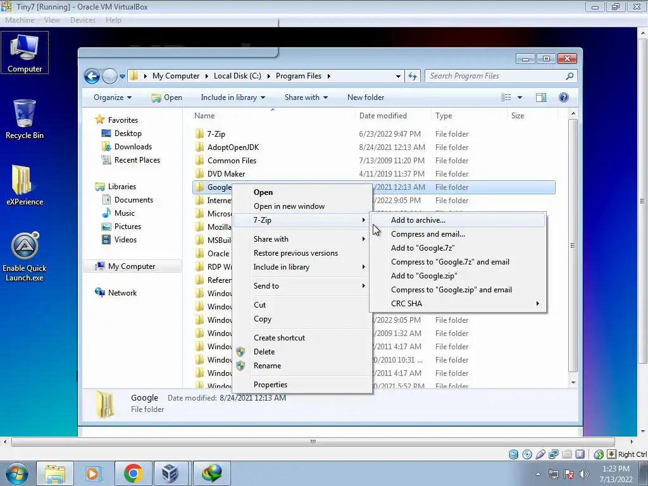
Task: Open media player taskbar icon
Action: 92,473
